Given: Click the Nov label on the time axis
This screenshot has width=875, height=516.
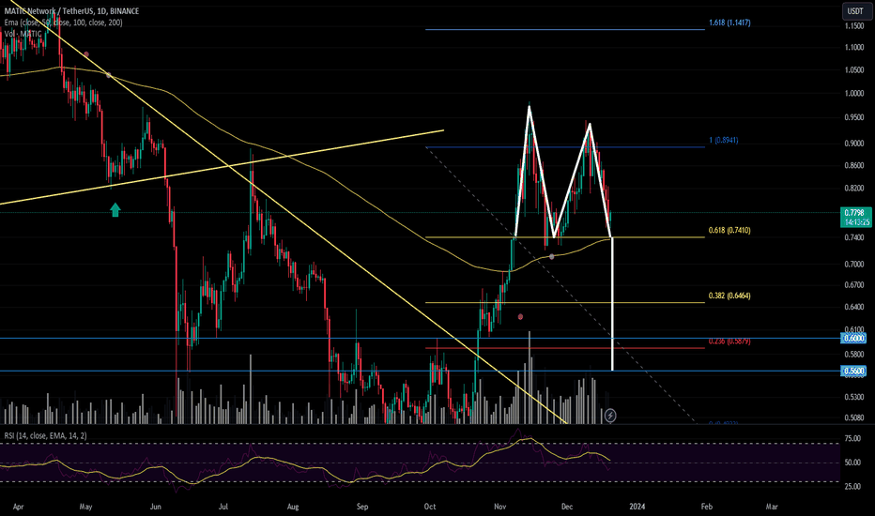Looking at the screenshot, I should click(x=500, y=507).
